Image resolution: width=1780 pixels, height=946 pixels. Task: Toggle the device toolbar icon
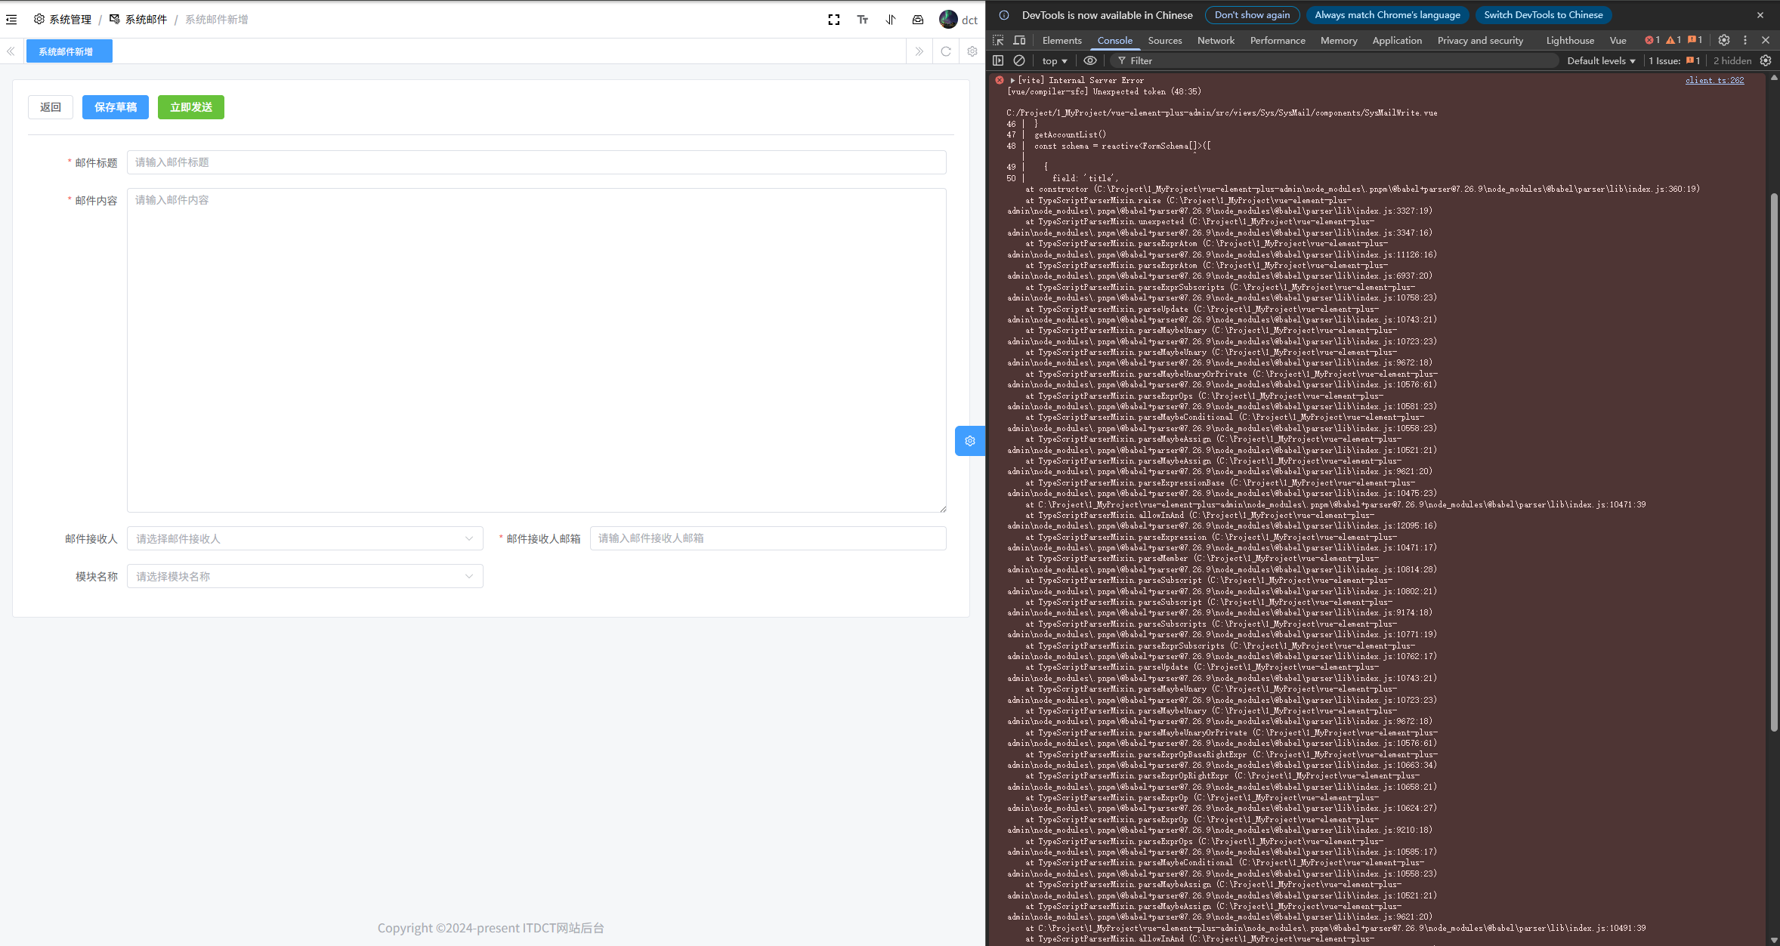(x=1019, y=40)
